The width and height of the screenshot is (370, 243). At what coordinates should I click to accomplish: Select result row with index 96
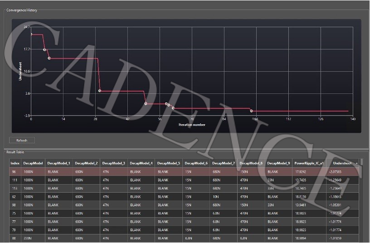pos(184,172)
